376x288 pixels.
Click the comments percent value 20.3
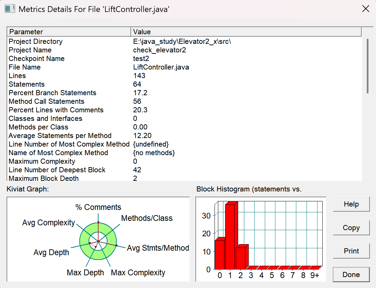[x=140, y=110]
